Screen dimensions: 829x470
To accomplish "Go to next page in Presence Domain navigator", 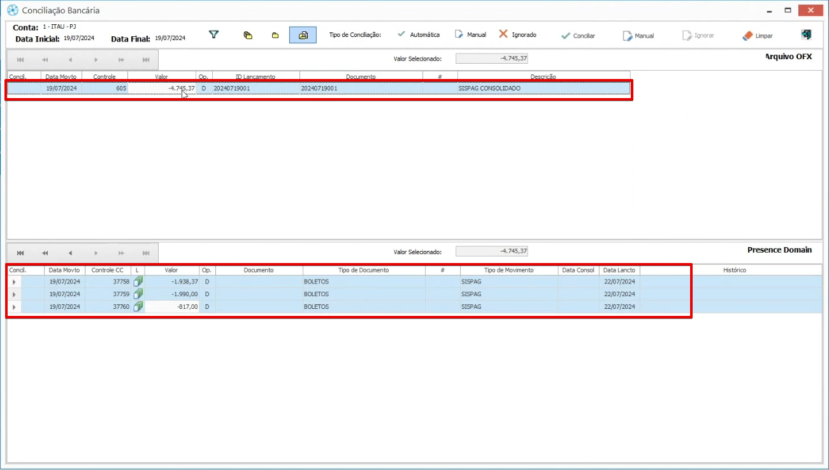I will click(121, 253).
